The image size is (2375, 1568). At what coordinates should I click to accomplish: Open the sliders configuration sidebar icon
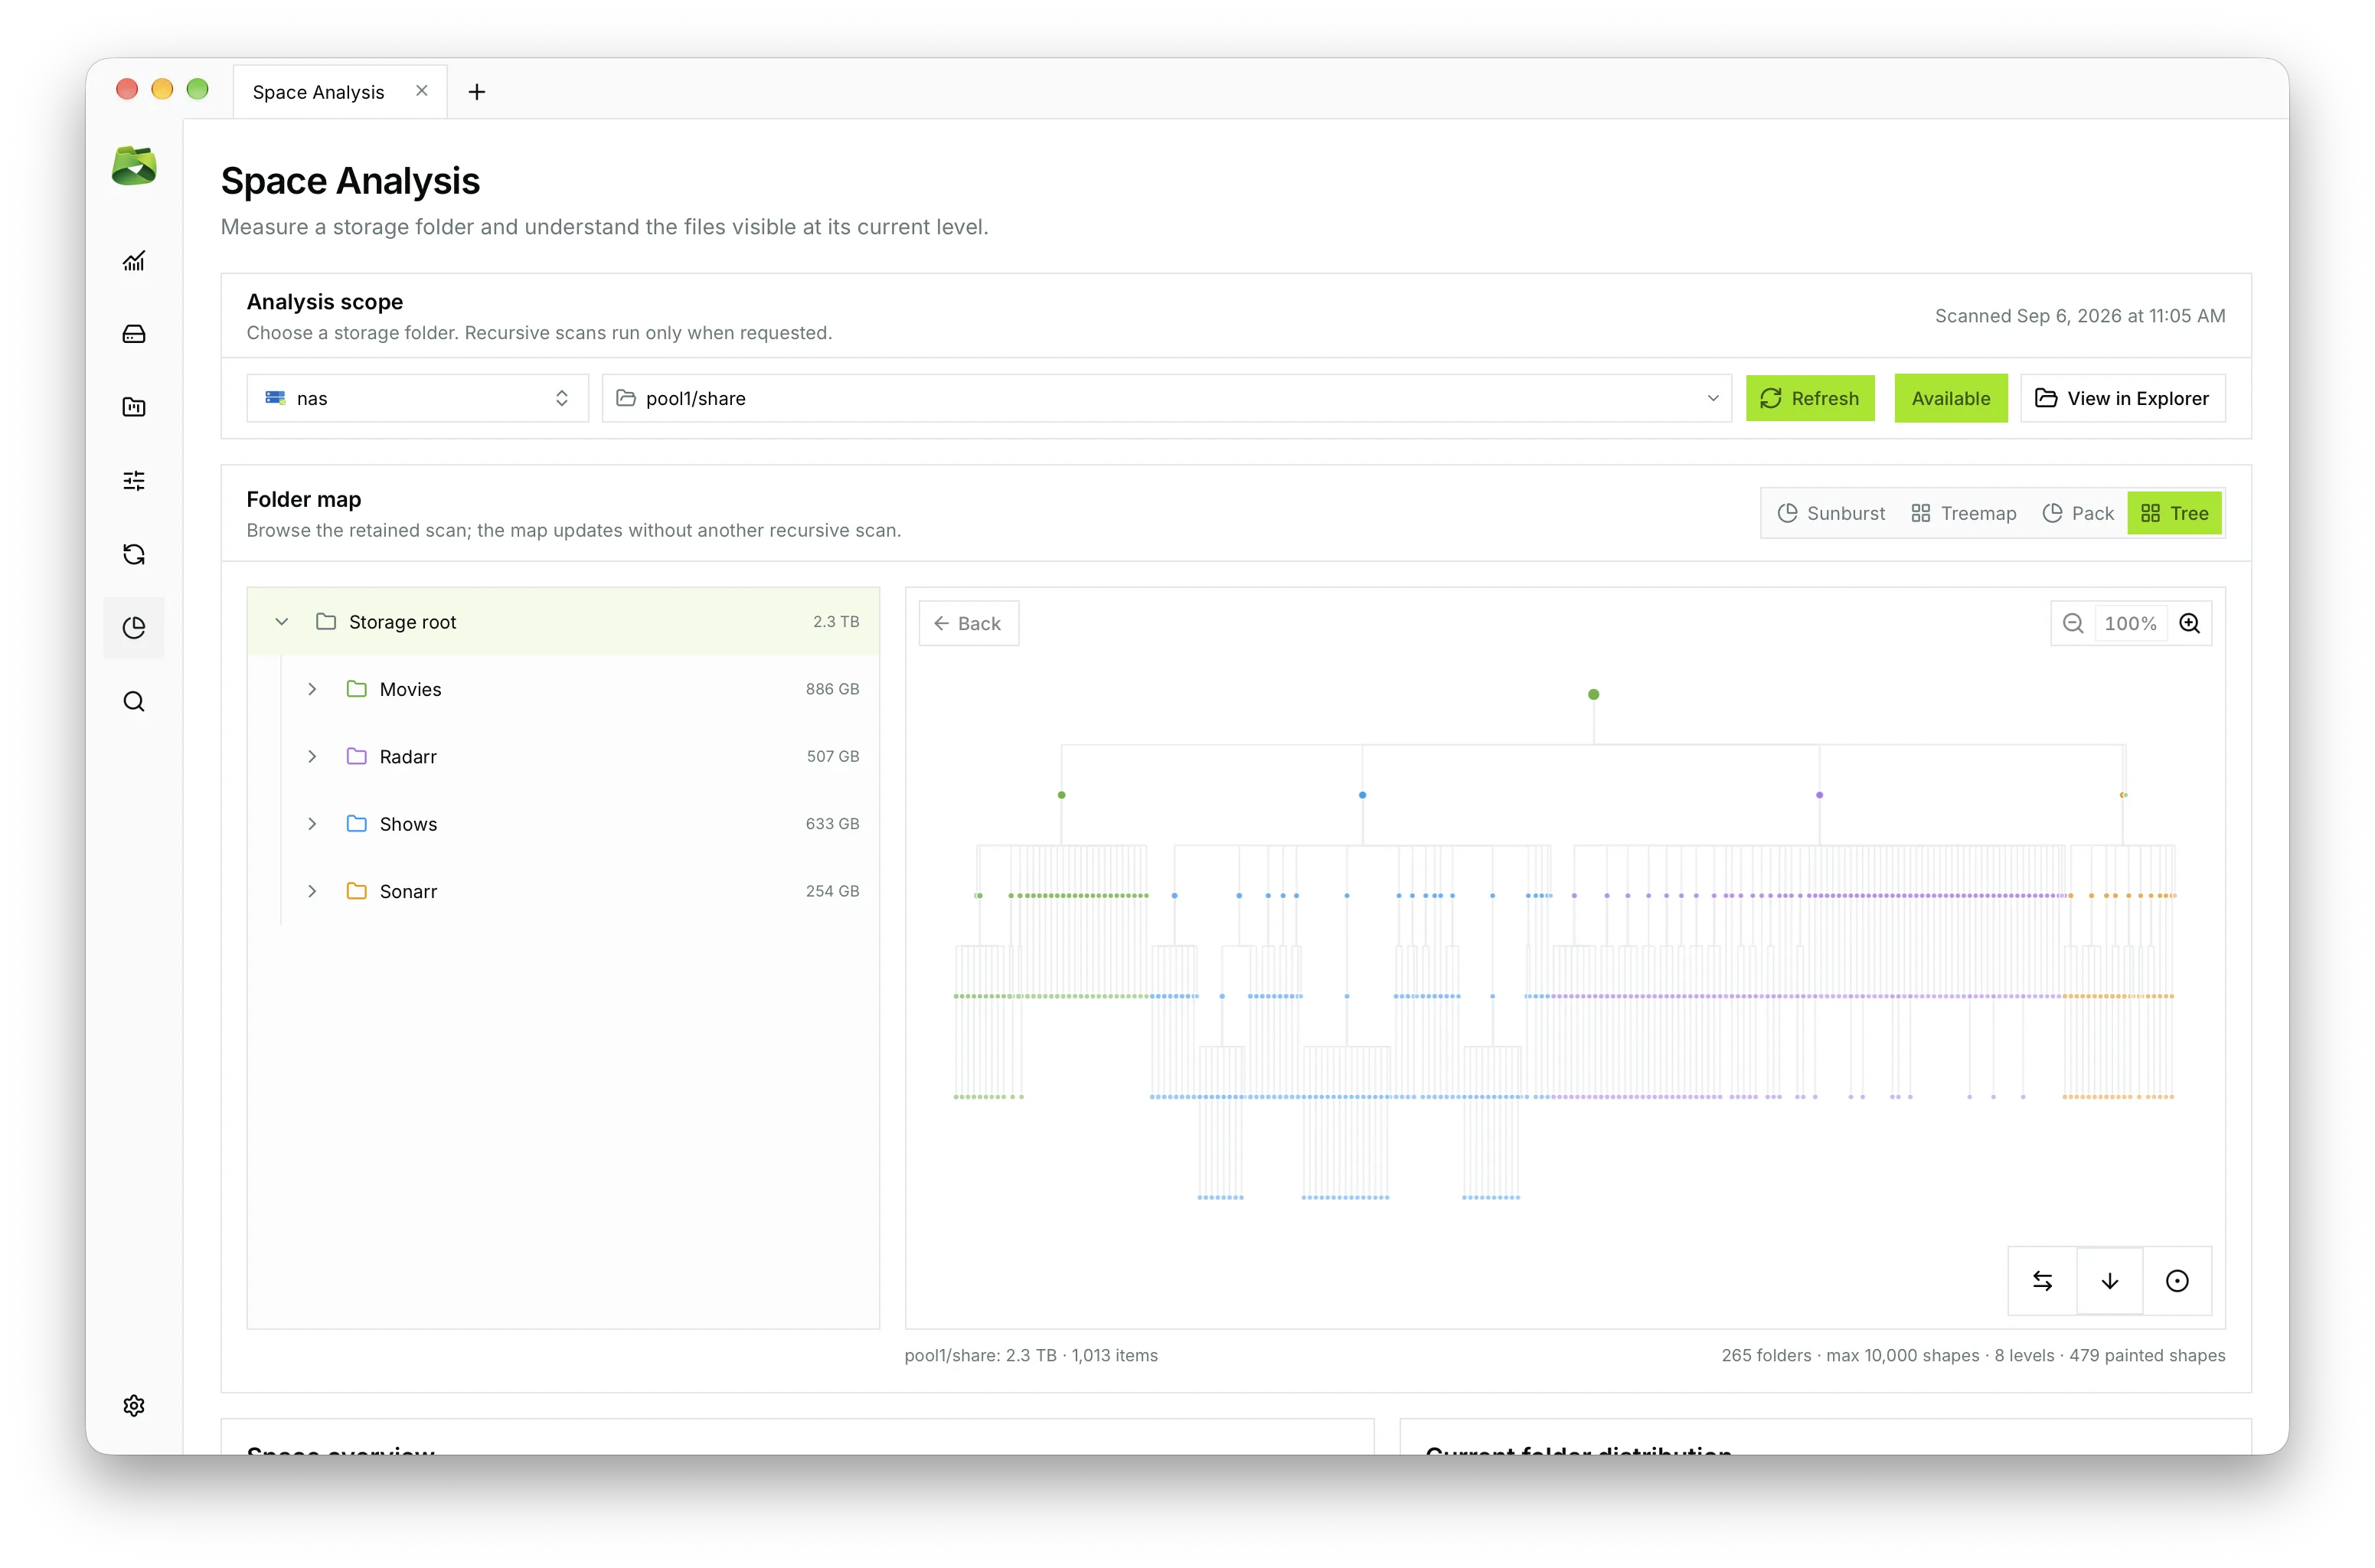tap(134, 481)
